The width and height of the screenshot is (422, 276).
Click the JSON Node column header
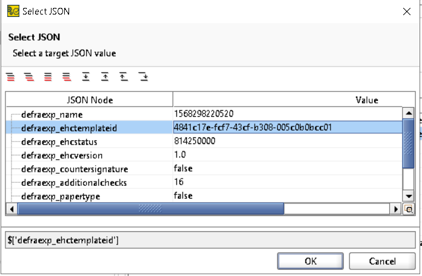pyautogui.click(x=90, y=100)
